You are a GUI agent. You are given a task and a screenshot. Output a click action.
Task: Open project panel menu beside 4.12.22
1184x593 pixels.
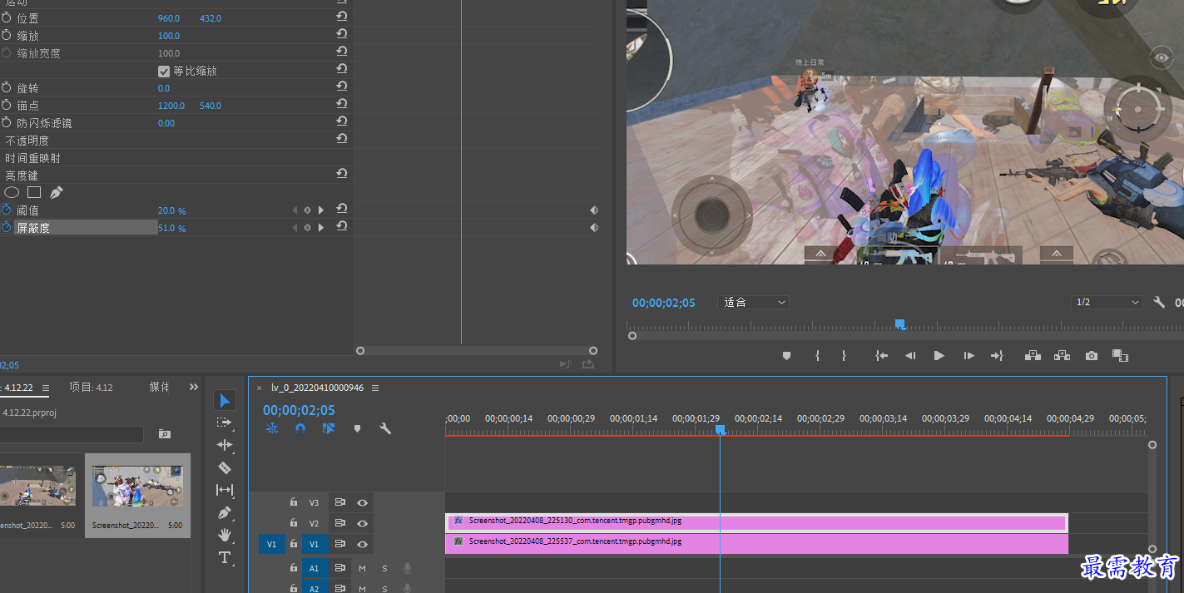[x=45, y=388]
